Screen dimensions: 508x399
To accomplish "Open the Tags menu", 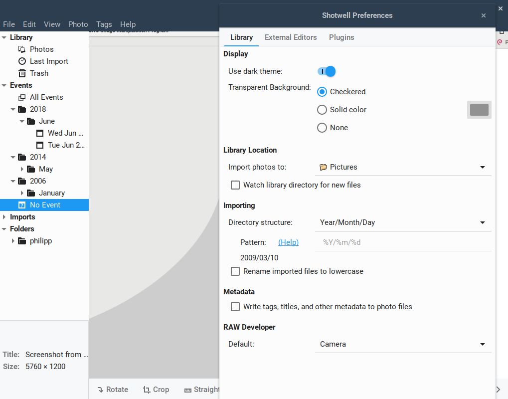I will pyautogui.click(x=104, y=24).
